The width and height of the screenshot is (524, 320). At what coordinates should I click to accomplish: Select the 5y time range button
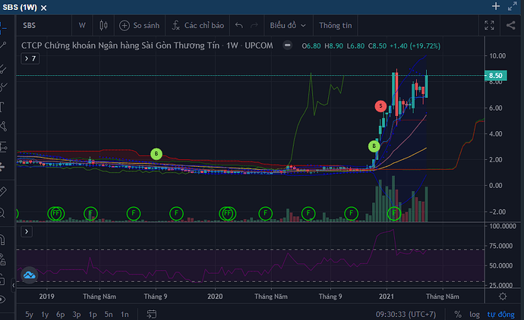point(29,314)
